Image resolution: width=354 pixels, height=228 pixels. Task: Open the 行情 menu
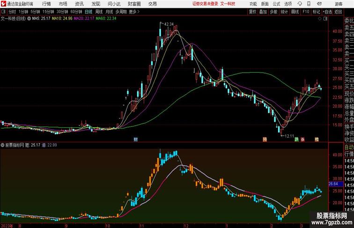click(x=46, y=4)
